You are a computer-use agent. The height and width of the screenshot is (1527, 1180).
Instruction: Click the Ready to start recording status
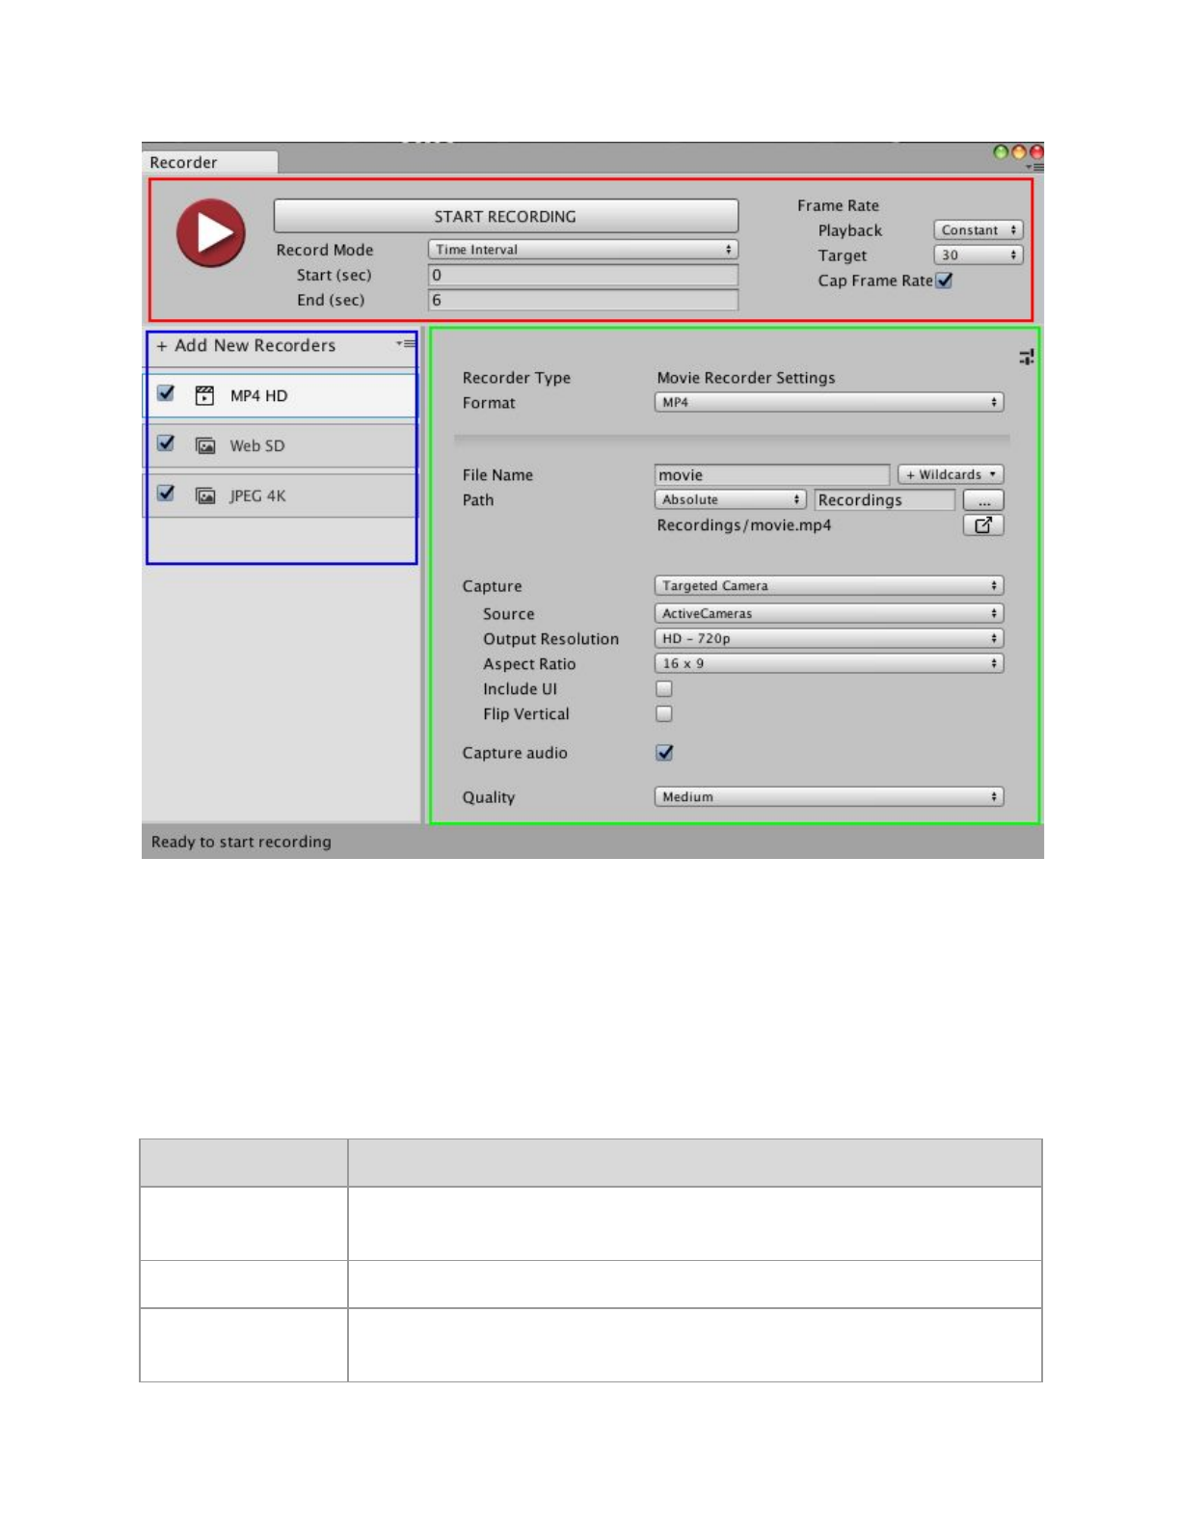(241, 842)
